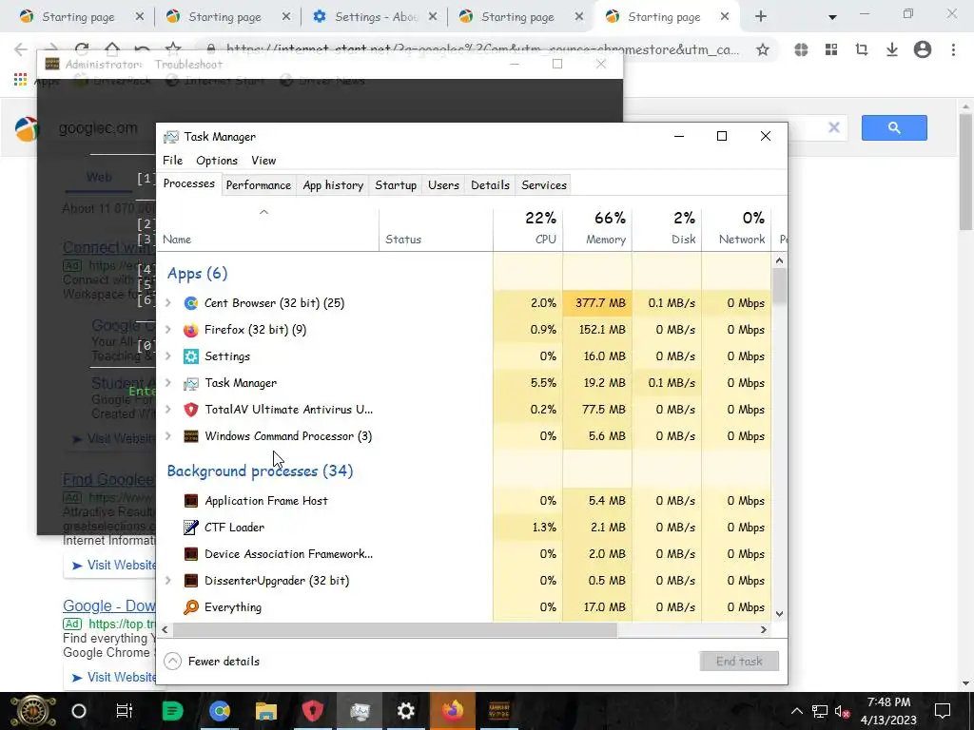Open the green notes app on taskbar

[x=172, y=711]
